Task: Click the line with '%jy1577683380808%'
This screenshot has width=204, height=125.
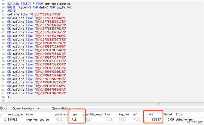Action: (37, 18)
